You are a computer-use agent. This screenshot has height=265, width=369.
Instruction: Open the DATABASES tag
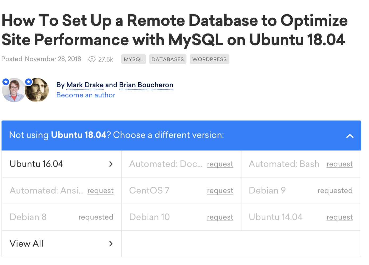pyautogui.click(x=168, y=59)
